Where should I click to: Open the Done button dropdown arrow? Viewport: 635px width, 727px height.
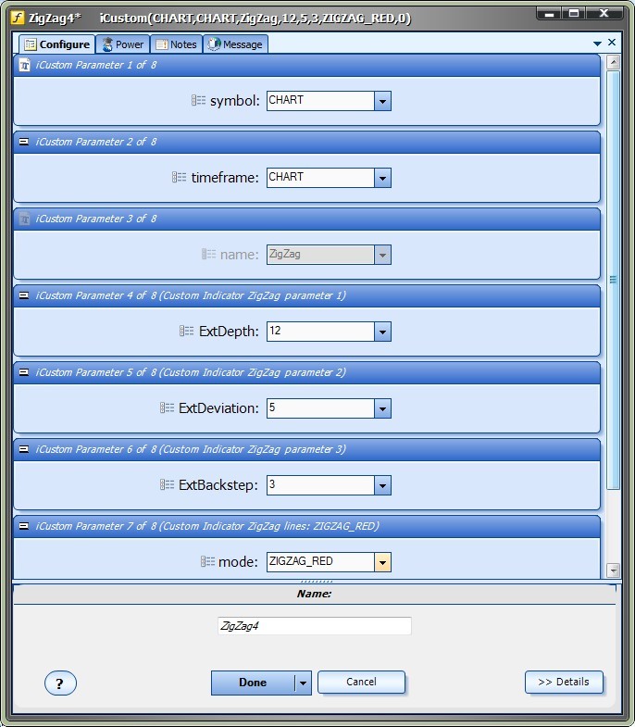[303, 683]
